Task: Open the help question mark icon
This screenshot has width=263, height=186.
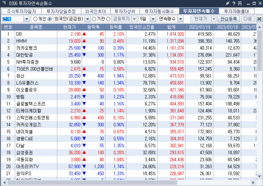Action: click(x=234, y=3)
